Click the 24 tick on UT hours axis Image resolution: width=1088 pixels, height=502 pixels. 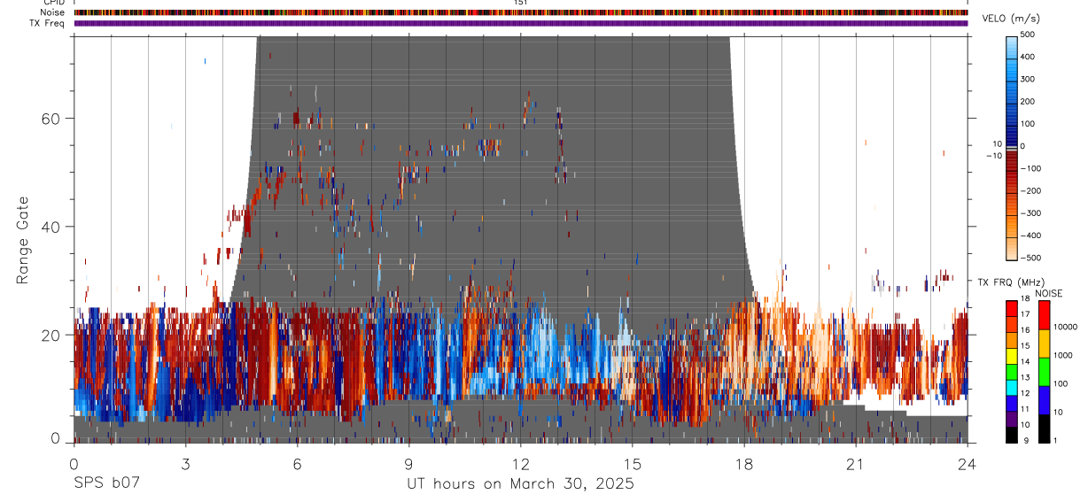(967, 465)
